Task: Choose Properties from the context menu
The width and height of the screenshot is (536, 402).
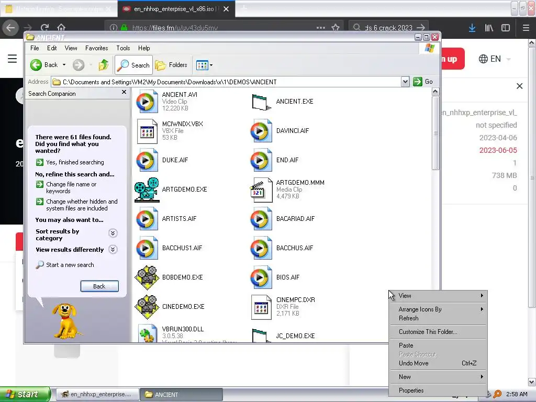Action: pyautogui.click(x=438, y=390)
